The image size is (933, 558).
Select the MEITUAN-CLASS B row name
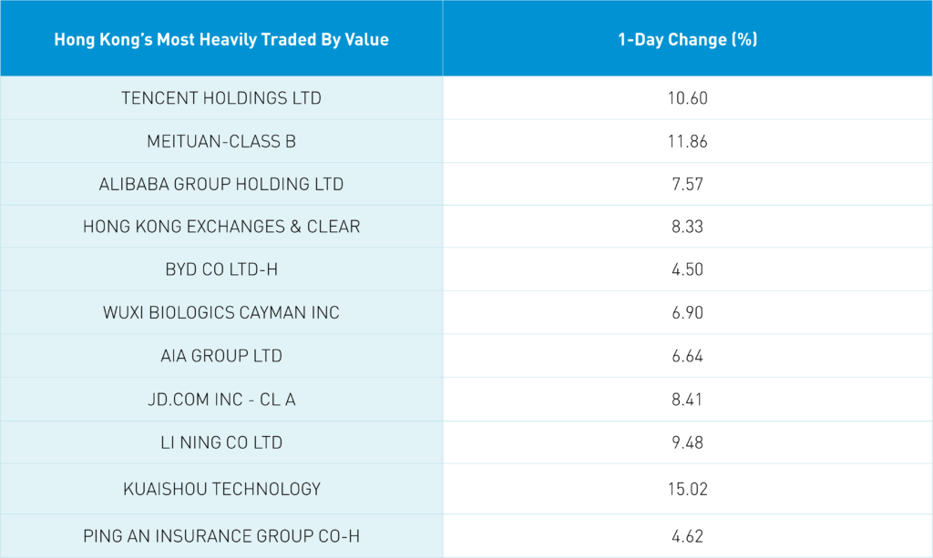[221, 141]
